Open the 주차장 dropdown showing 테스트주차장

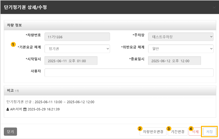pos(181,37)
